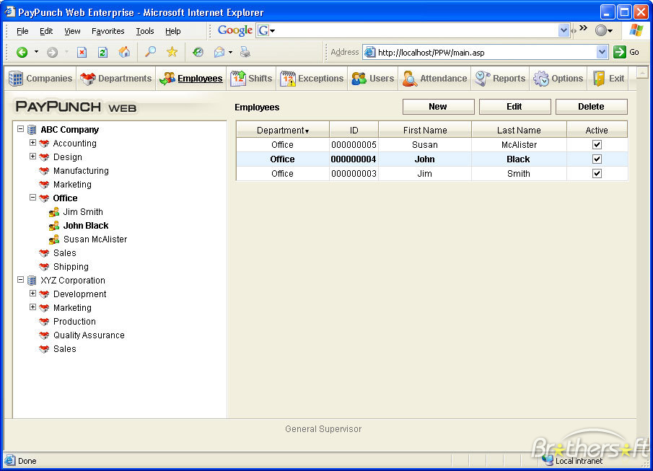
Task: Open the Attendance section
Action: click(434, 79)
